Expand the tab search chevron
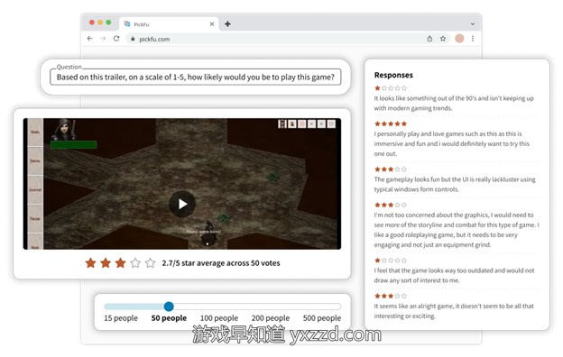 tap(473, 24)
